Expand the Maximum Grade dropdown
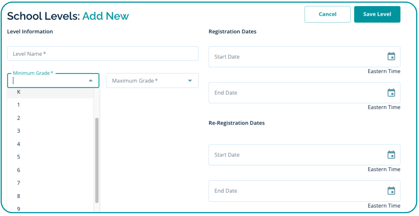Image resolution: width=419 pixels, height=216 pixels. pyautogui.click(x=190, y=81)
